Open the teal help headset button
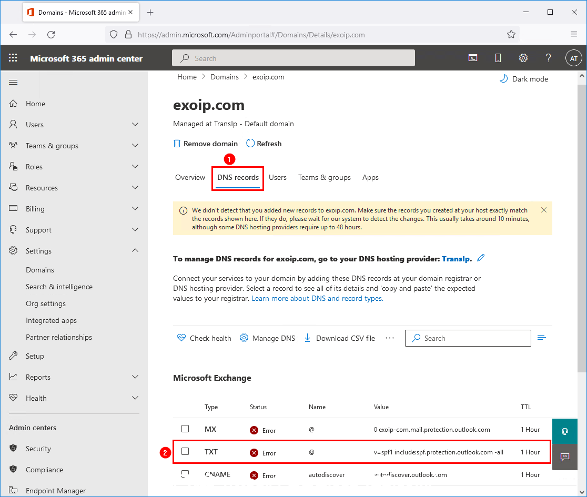The image size is (587, 497). (x=564, y=431)
